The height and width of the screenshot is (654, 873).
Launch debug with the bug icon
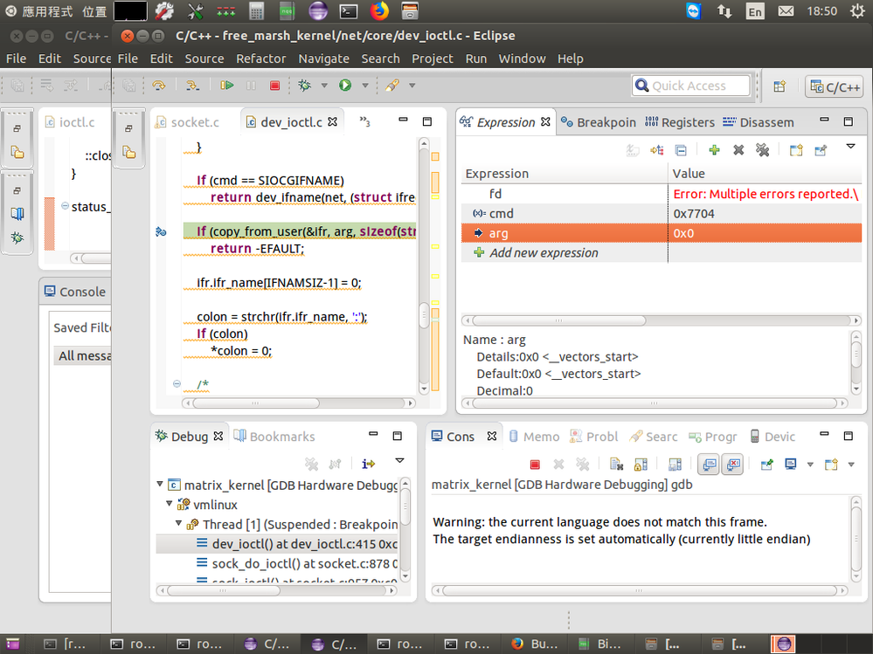(x=305, y=85)
